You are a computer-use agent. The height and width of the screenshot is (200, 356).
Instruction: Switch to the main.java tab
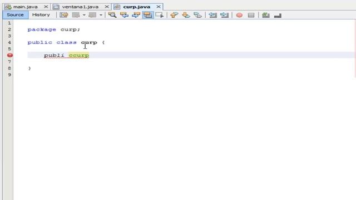coord(26,7)
